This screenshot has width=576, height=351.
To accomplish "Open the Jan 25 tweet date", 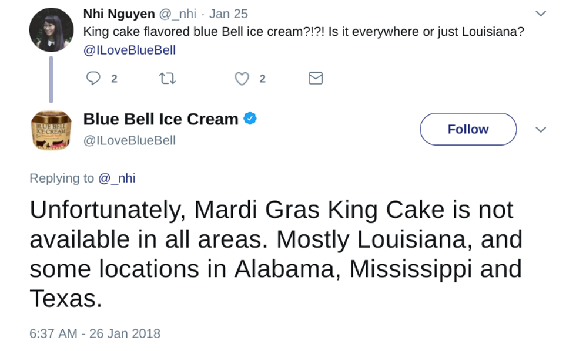I will click(x=229, y=14).
